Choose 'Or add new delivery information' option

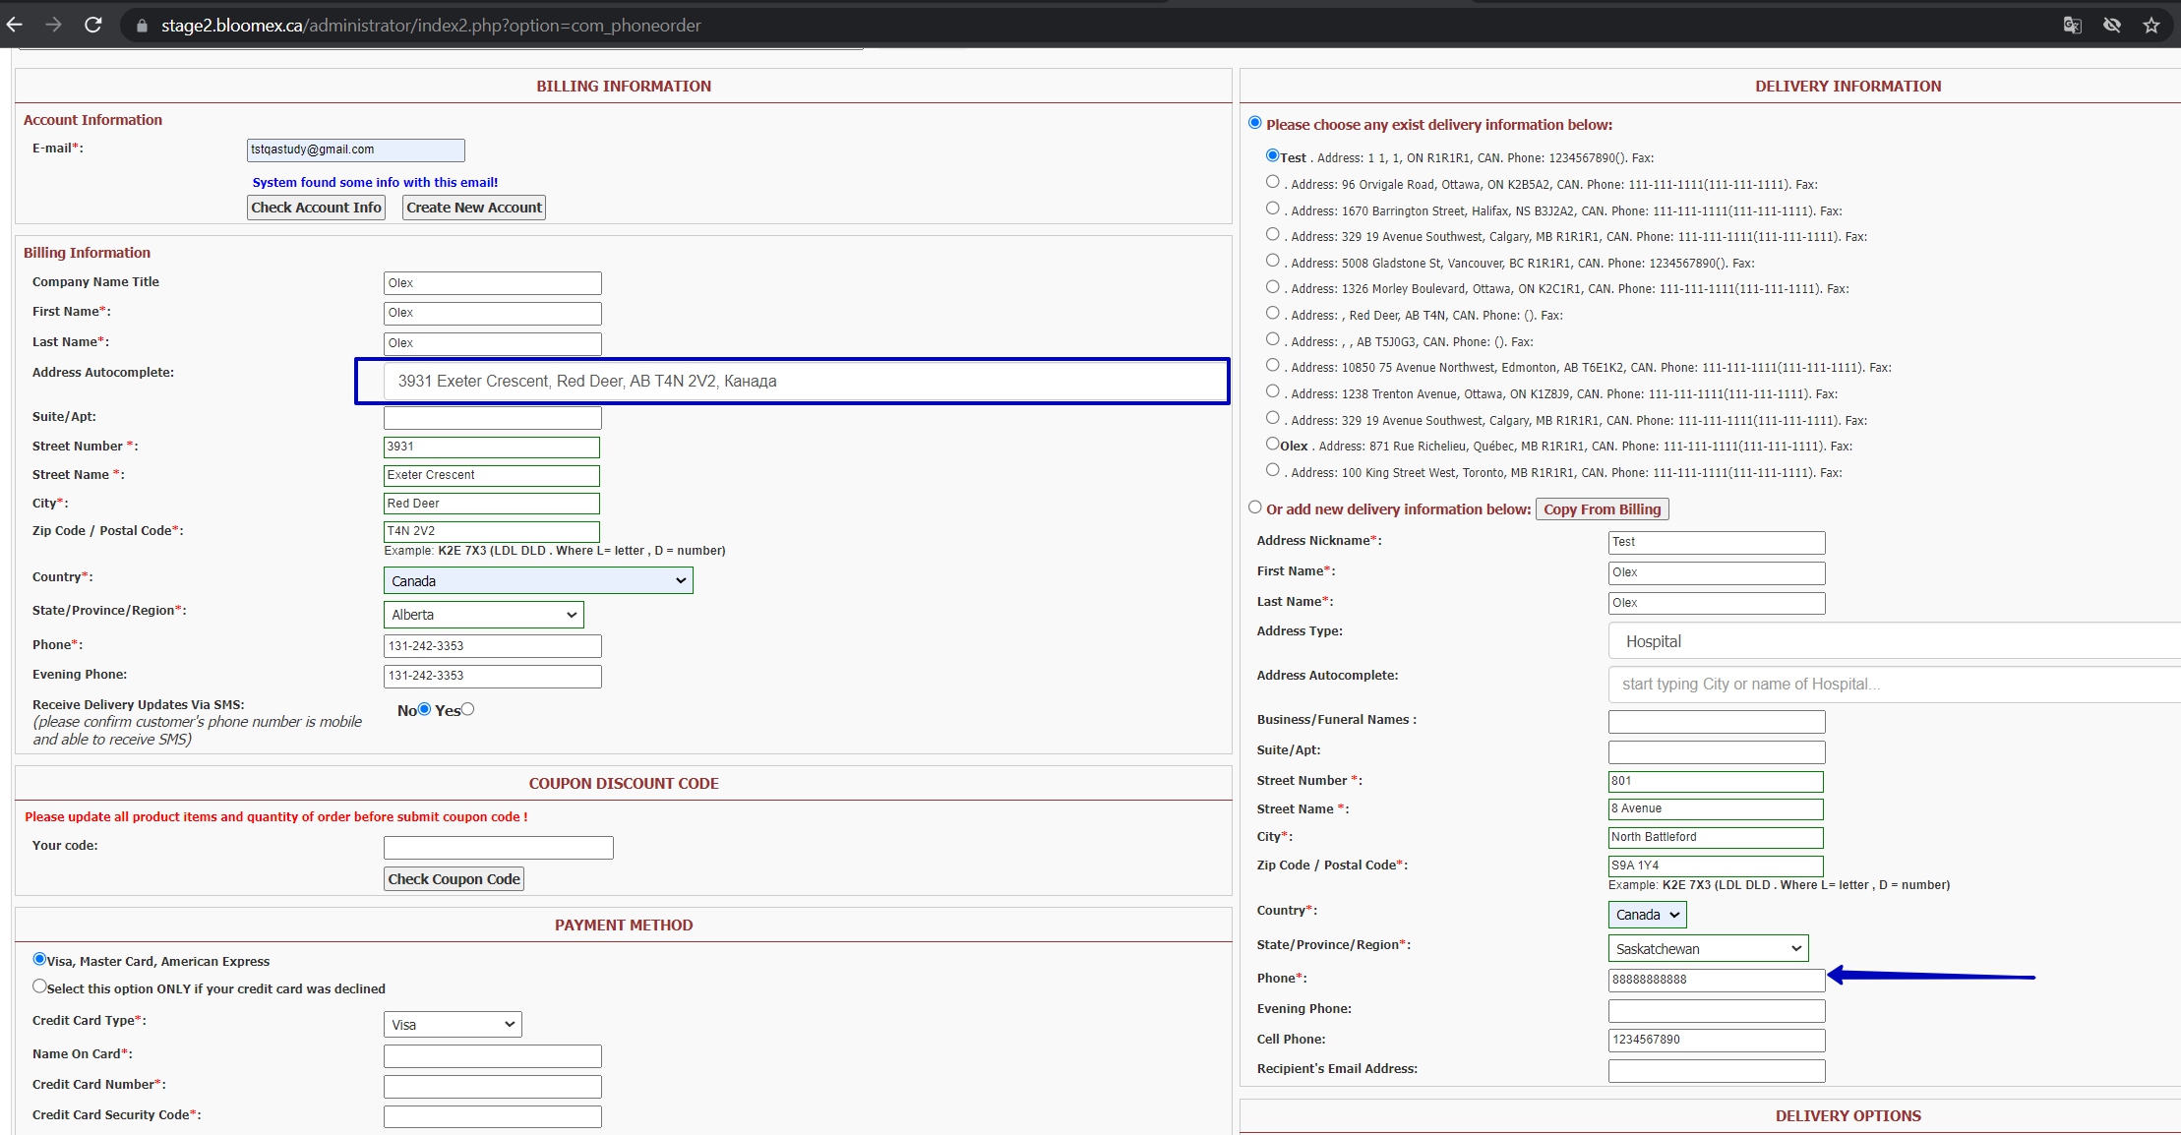pos(1254,508)
